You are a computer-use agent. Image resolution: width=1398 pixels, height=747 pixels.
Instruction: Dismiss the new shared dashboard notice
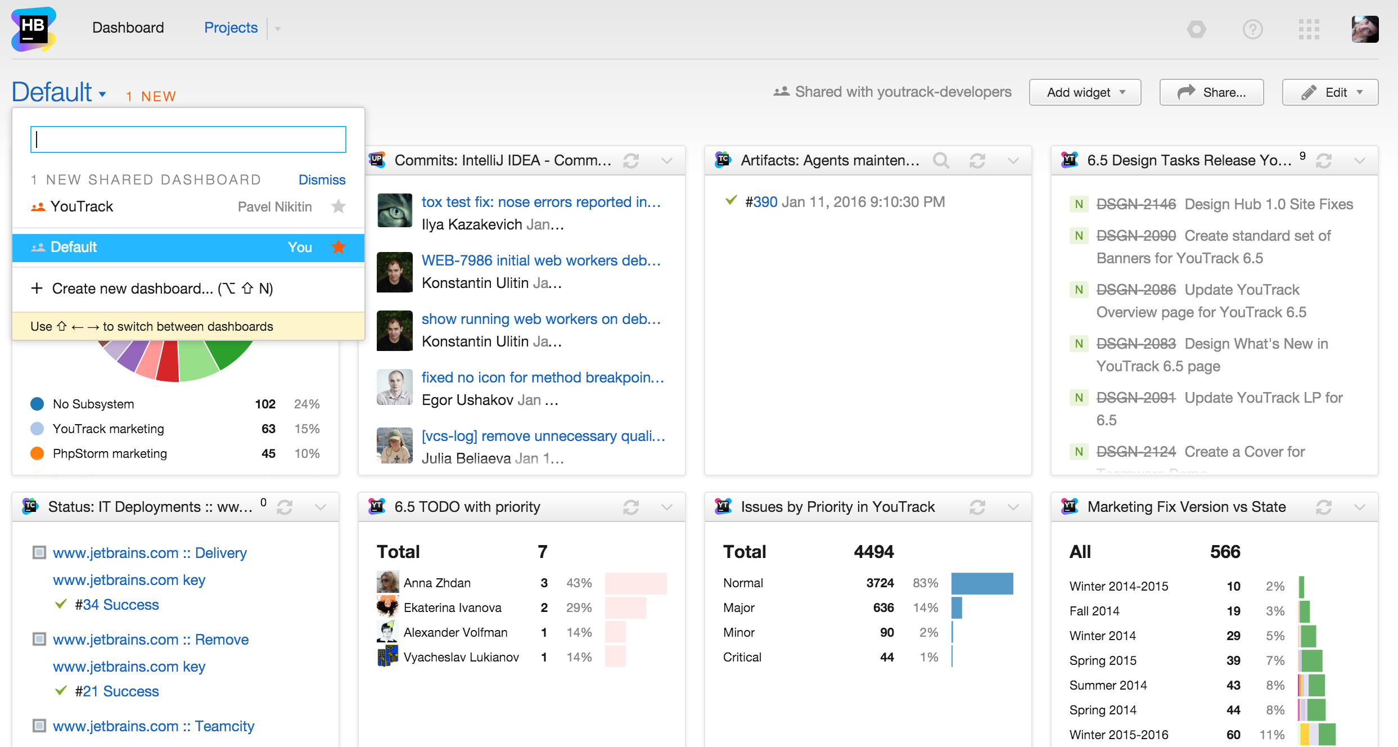(x=322, y=179)
